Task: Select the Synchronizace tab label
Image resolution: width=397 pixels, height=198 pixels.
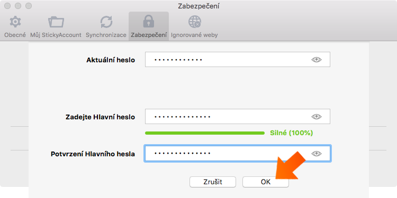Action: pyautogui.click(x=106, y=35)
